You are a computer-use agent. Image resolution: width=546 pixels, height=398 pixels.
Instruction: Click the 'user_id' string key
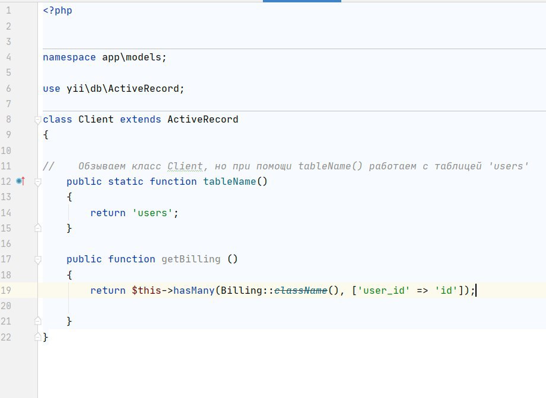pos(383,291)
